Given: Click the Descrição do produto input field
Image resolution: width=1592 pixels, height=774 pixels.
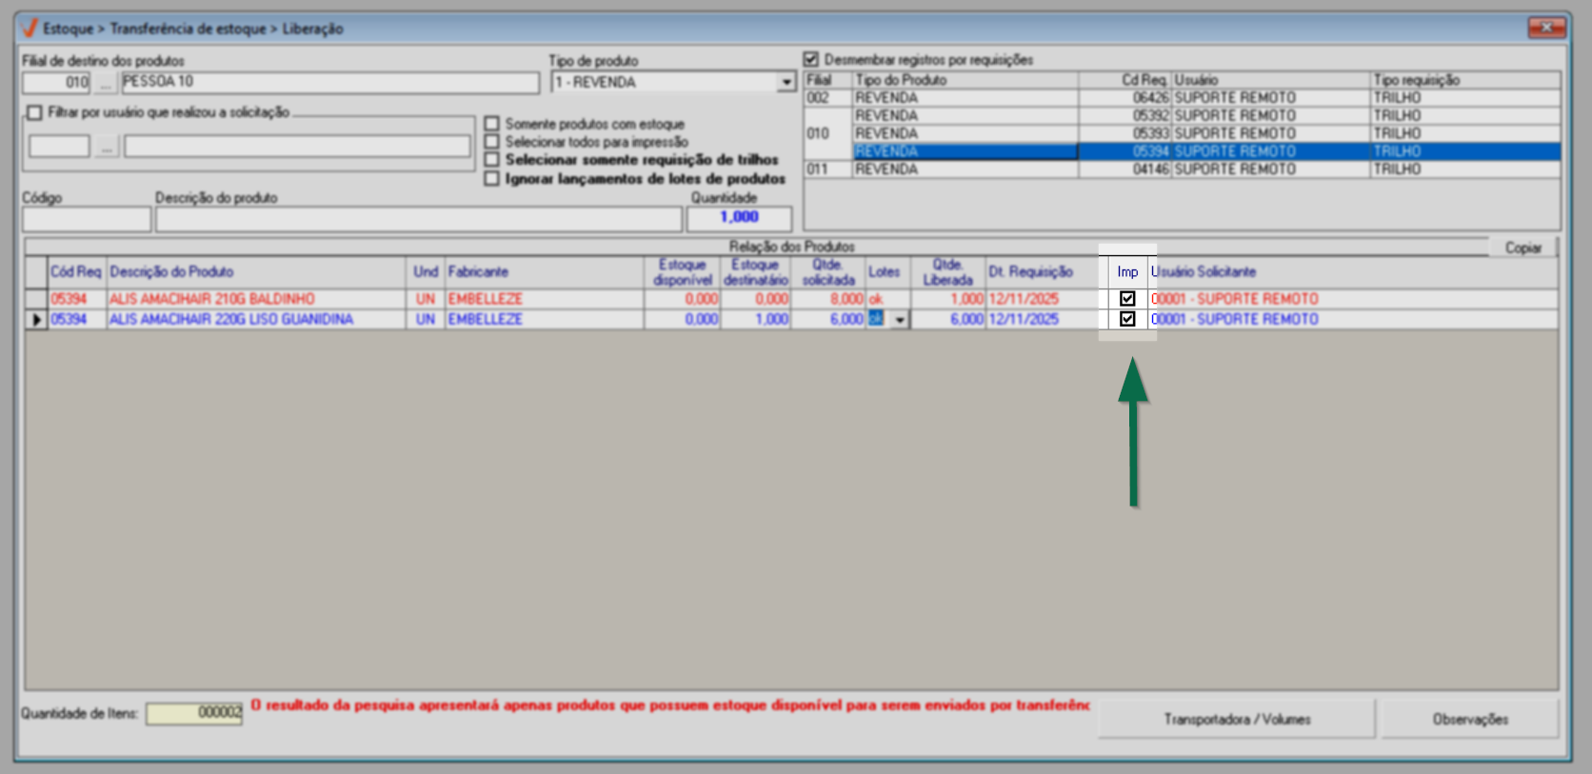Looking at the screenshot, I should coord(419,219).
